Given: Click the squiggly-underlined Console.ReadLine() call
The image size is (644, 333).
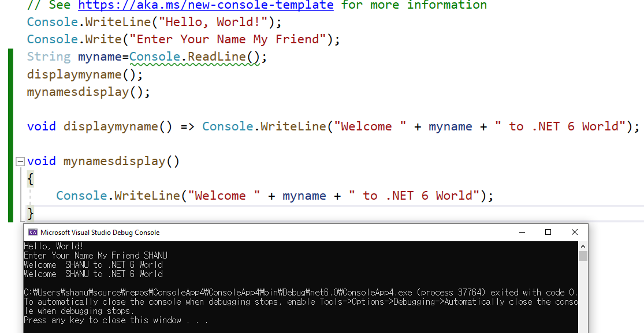Looking at the screenshot, I should 195,57.
